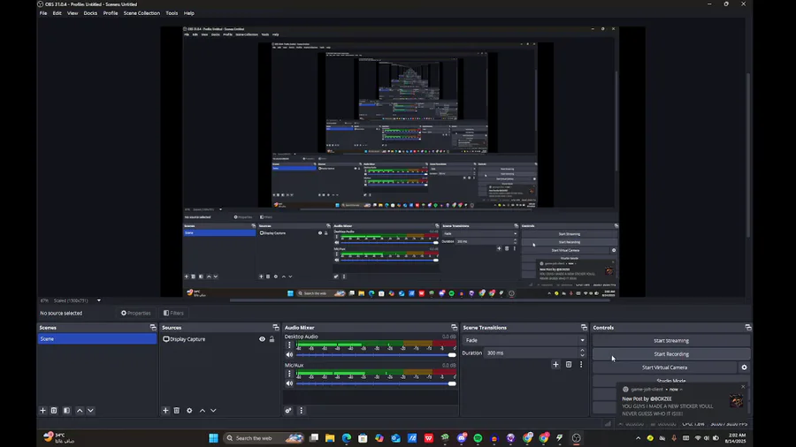
Task: Open Desktop Audio three-dot options
Action: pos(289,345)
